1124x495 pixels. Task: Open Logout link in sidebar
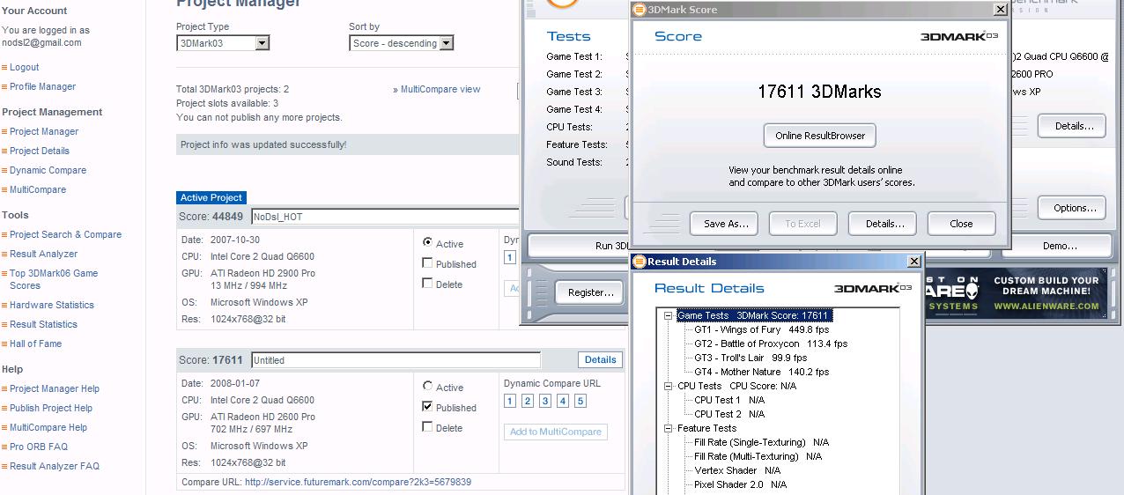24,67
